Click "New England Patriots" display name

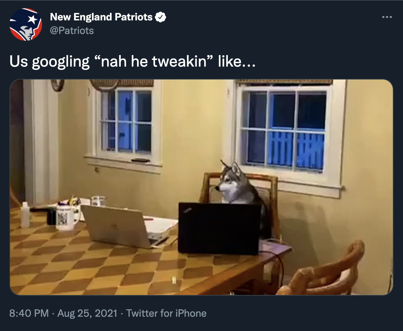pos(100,17)
